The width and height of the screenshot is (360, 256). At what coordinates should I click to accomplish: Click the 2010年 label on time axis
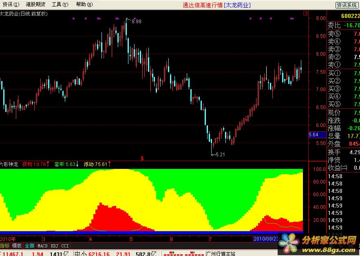coord(8,239)
